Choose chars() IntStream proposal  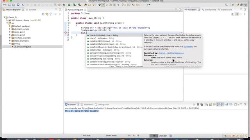114,38
